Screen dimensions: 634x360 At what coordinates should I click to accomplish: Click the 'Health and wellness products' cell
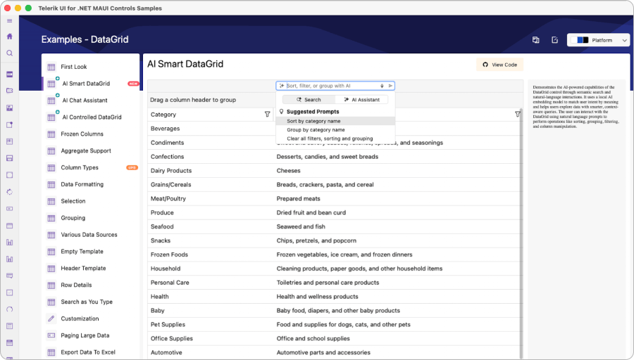click(318, 297)
